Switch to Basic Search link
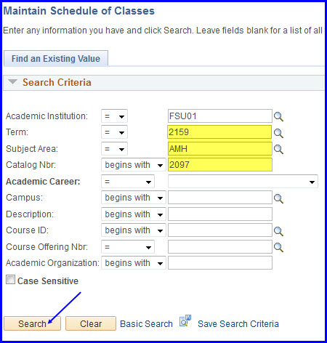This screenshot has width=327, height=343. pos(146,324)
